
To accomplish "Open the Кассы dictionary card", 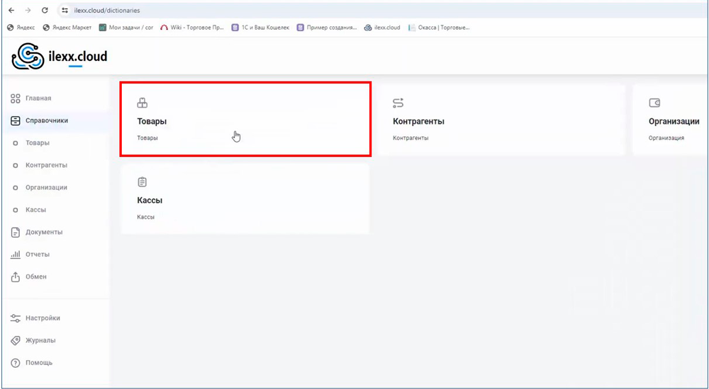I will (245, 199).
